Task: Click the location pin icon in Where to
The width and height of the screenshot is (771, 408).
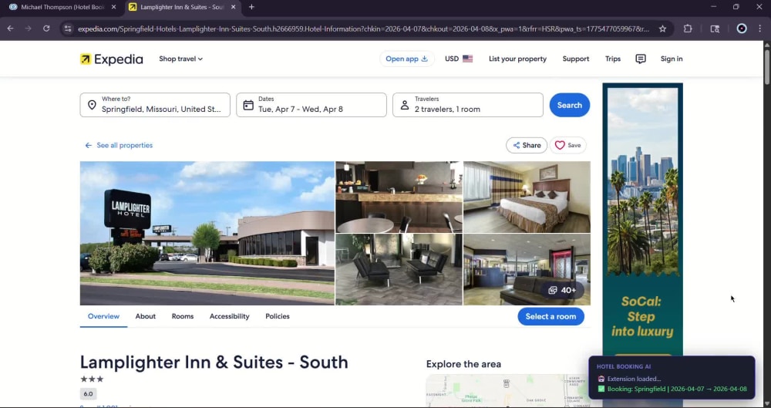Action: (x=92, y=105)
